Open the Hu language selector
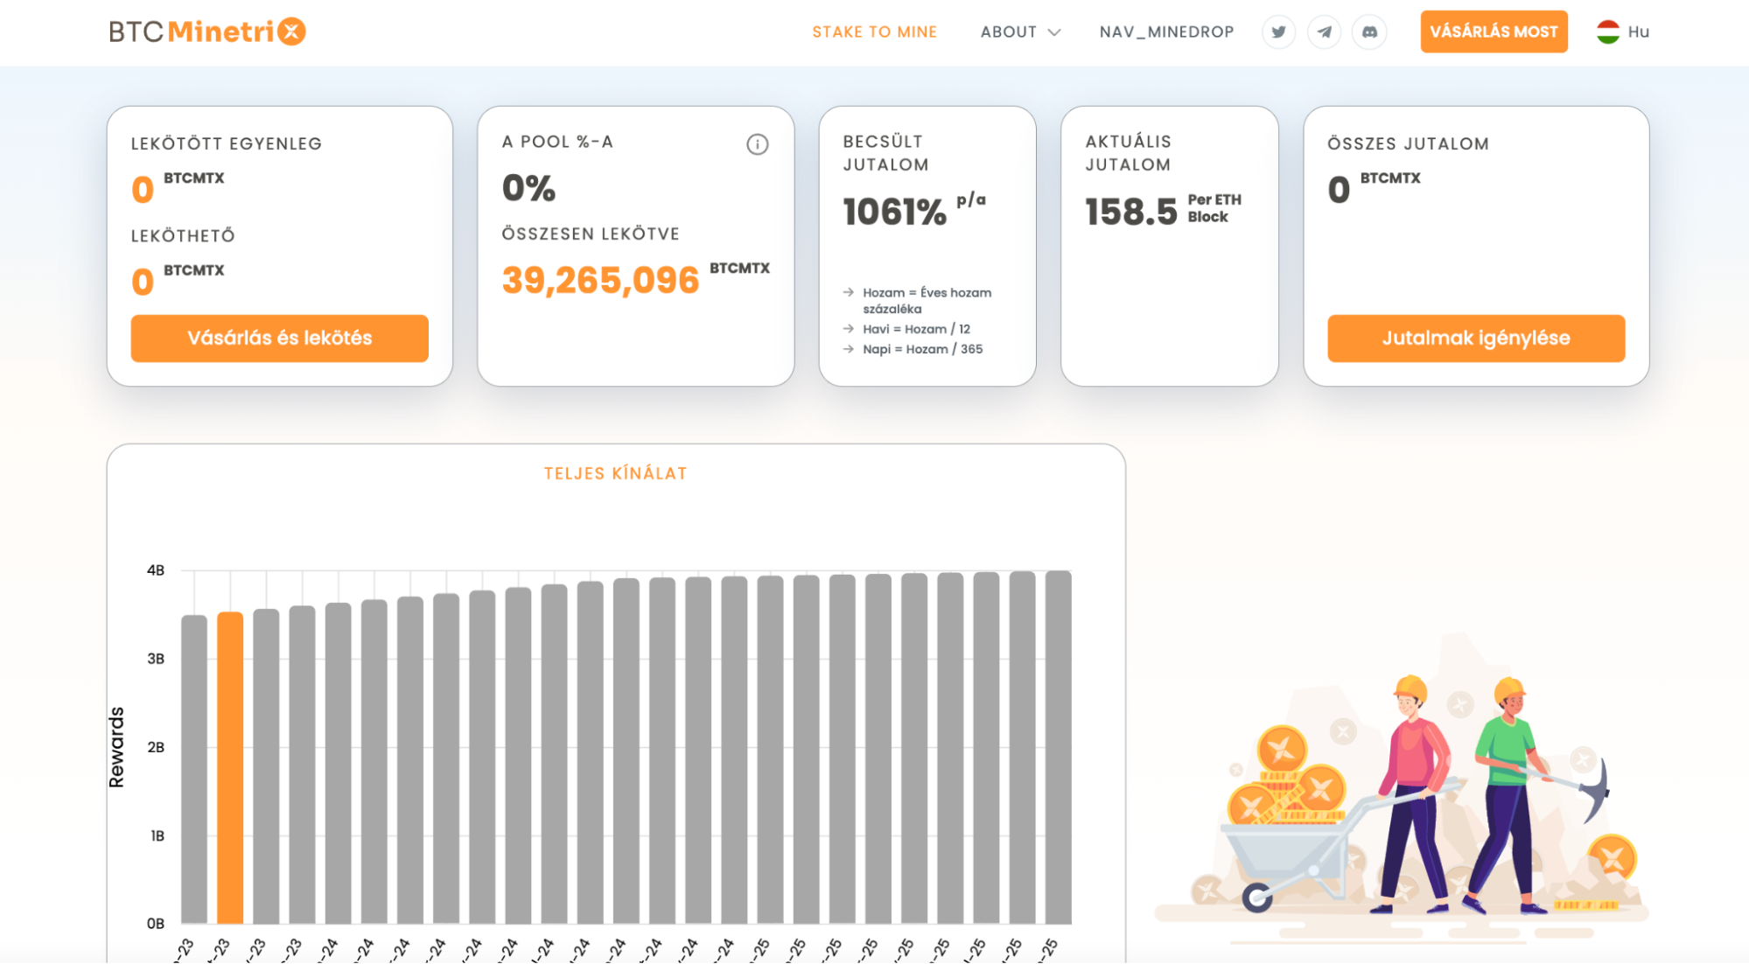1749x964 pixels. point(1623,31)
